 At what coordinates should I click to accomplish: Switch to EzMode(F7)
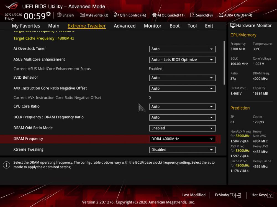[x=228, y=195]
